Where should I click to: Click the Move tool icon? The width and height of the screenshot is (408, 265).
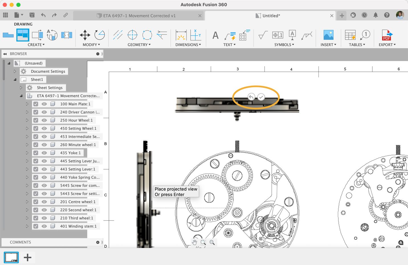point(85,35)
